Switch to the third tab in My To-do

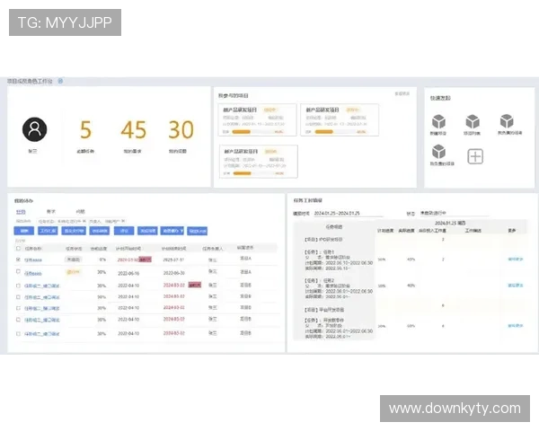click(x=80, y=211)
